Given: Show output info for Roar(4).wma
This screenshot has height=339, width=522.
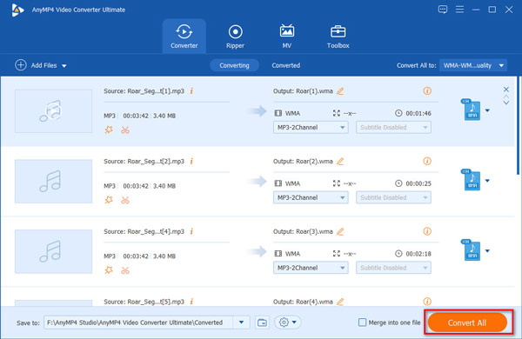Looking at the screenshot, I should click(427, 302).
